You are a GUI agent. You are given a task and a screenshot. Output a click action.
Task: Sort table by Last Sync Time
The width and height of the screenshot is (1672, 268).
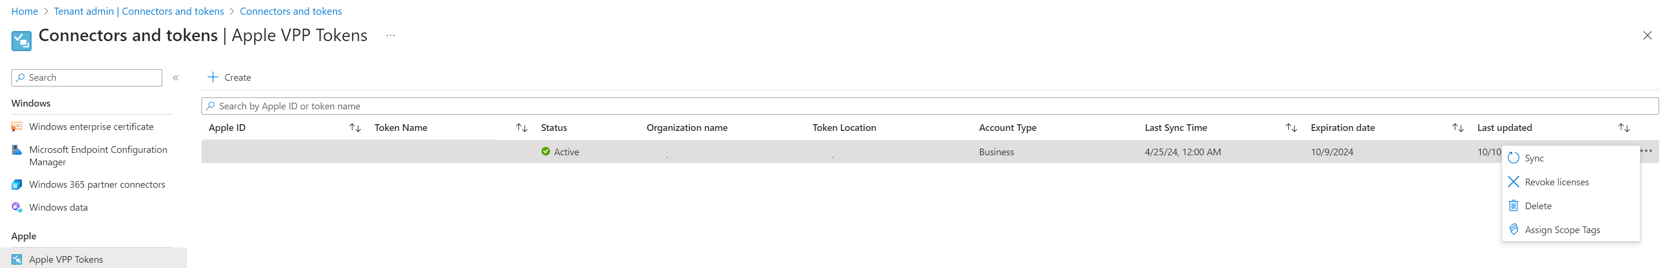click(1291, 128)
